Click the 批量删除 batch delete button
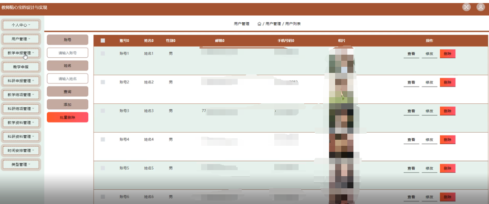 point(68,117)
